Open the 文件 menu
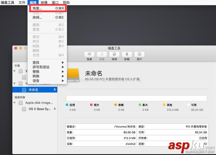 pyautogui.click(x=22, y=3)
